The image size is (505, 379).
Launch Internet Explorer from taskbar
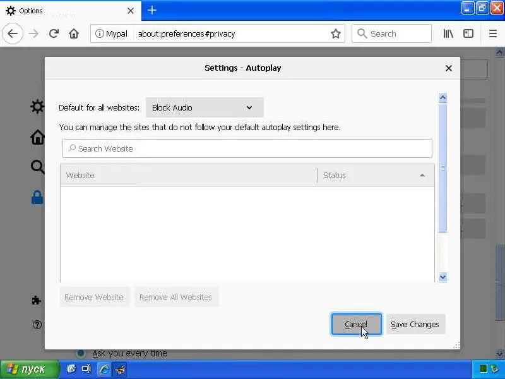[x=104, y=369]
